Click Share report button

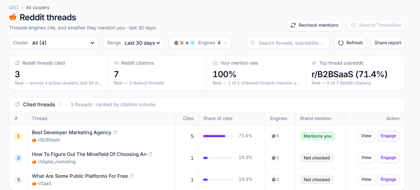(x=388, y=43)
